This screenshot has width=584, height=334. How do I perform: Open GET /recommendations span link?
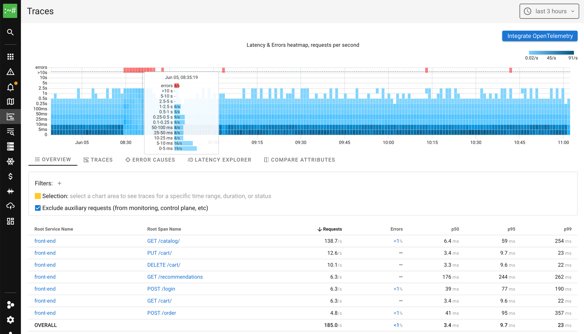click(x=175, y=277)
